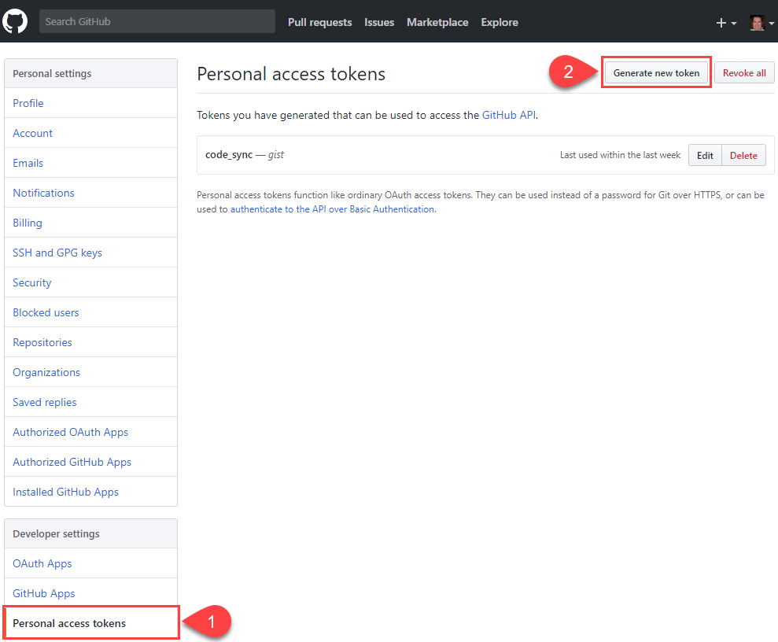The height and width of the screenshot is (642, 778).
Task: Open the user avatar menu
Action: tap(761, 23)
